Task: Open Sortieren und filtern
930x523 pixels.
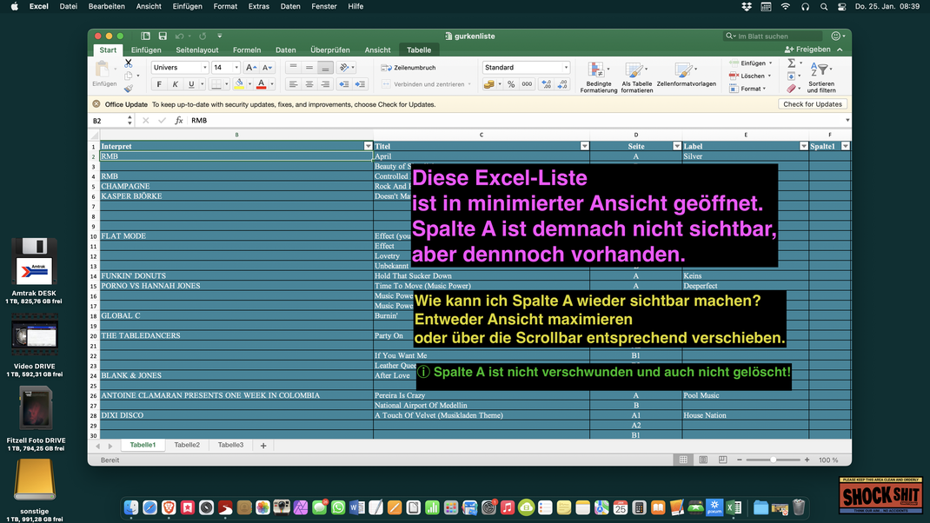Action: pos(820,77)
